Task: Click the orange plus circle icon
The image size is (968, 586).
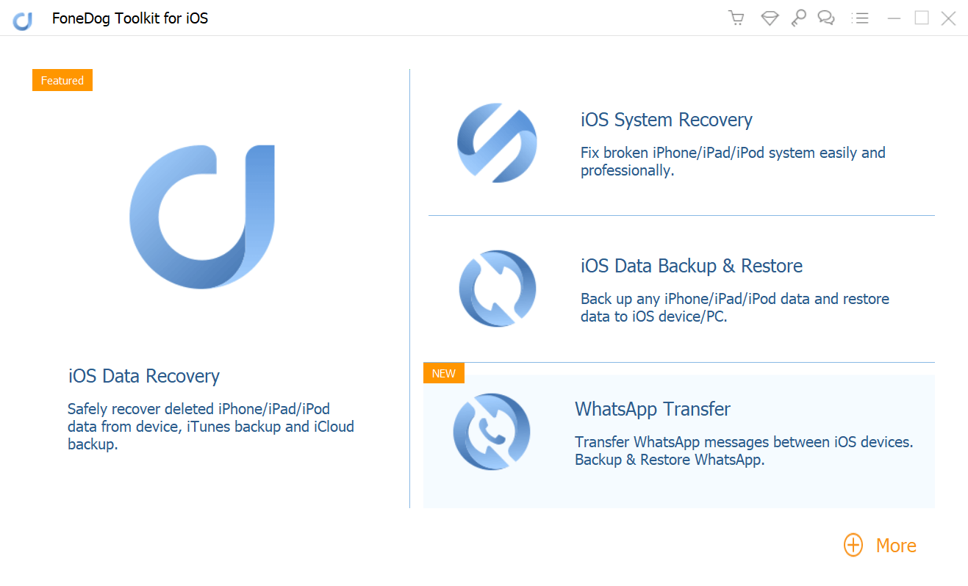Action: [853, 546]
